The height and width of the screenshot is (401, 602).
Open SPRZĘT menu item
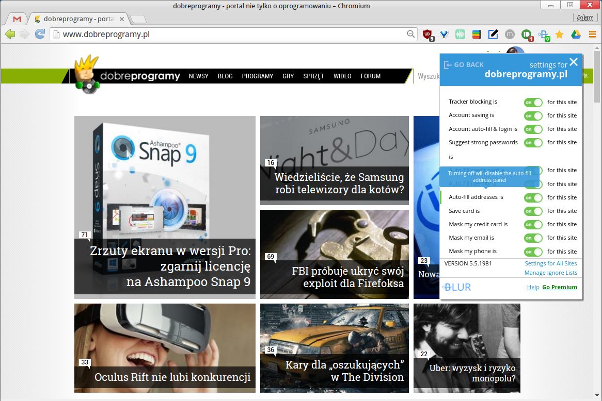point(314,76)
